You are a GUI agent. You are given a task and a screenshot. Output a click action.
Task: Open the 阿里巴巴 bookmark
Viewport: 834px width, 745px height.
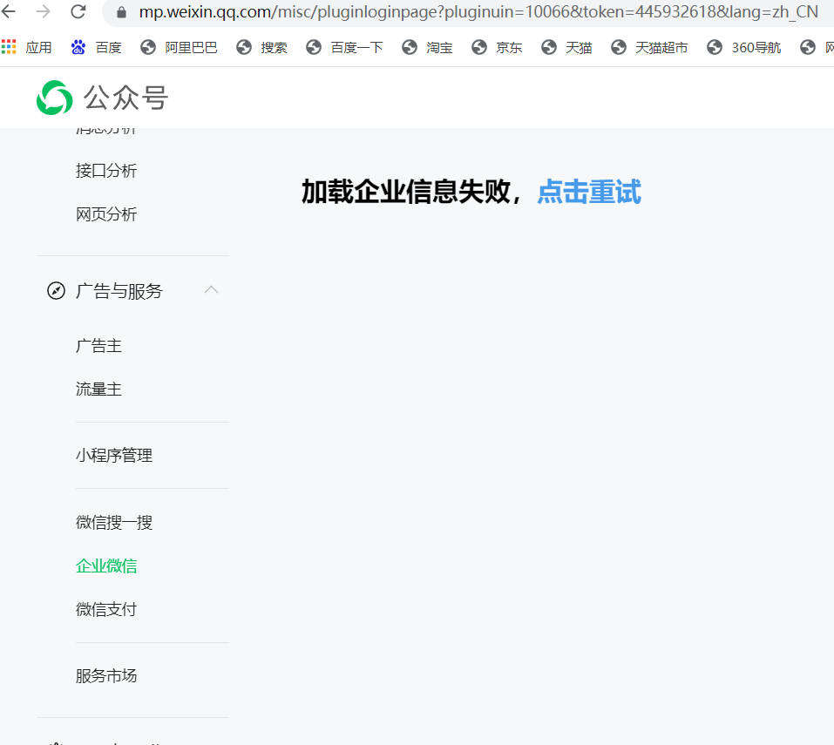[179, 47]
